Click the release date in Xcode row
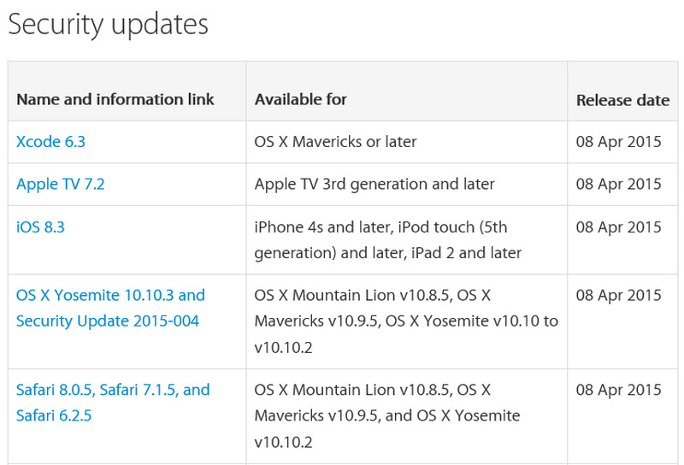Screen dimensions: 684x465 tap(619, 142)
